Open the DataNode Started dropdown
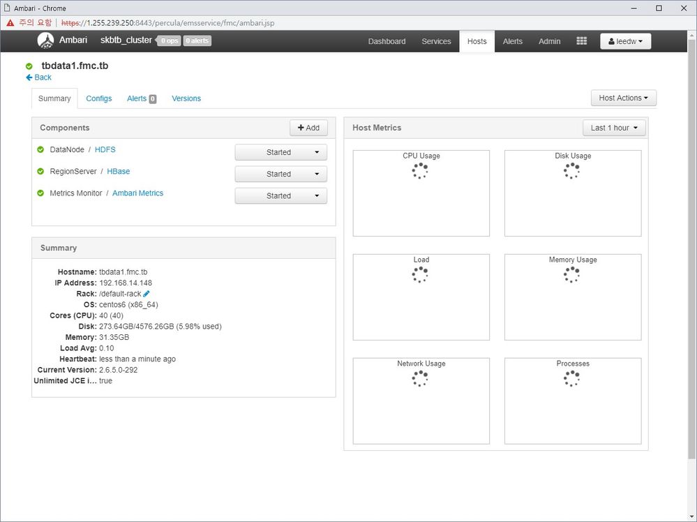The height and width of the screenshot is (522, 697). click(281, 152)
